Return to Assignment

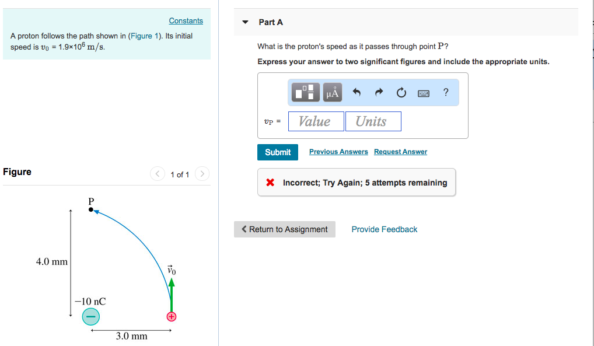point(284,229)
